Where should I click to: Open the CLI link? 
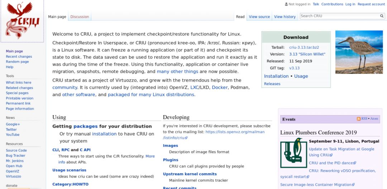[x=55, y=150]
